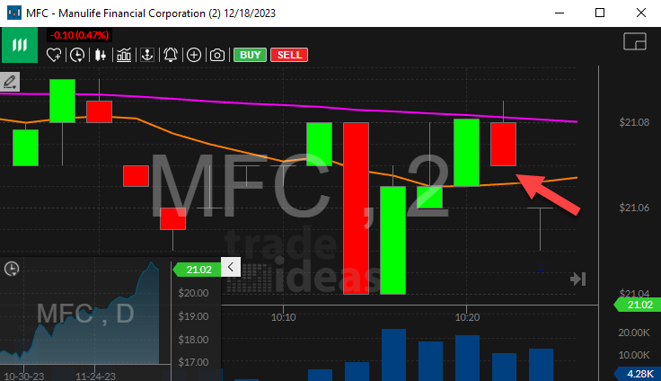The width and height of the screenshot is (661, 381).
Task: Open the chart timeframe clock icon
Action: (x=77, y=55)
